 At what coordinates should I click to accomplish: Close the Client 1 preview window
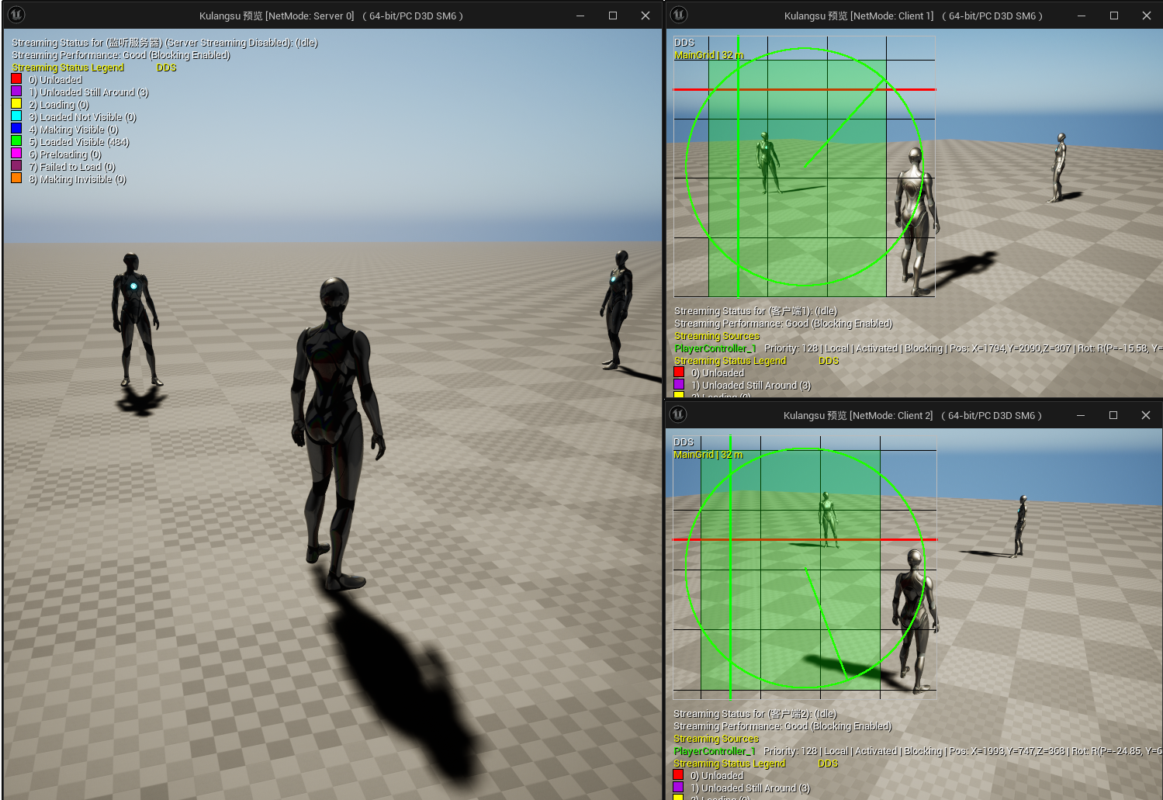pos(1147,16)
